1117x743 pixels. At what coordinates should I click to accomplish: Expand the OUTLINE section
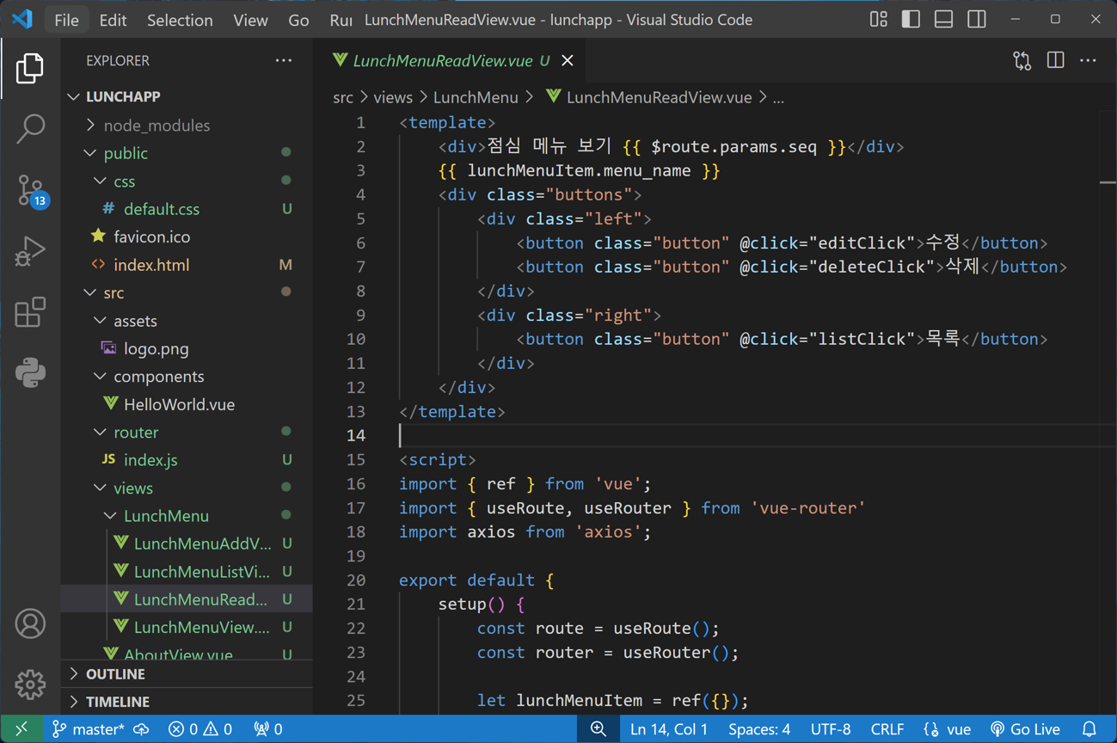(187, 674)
